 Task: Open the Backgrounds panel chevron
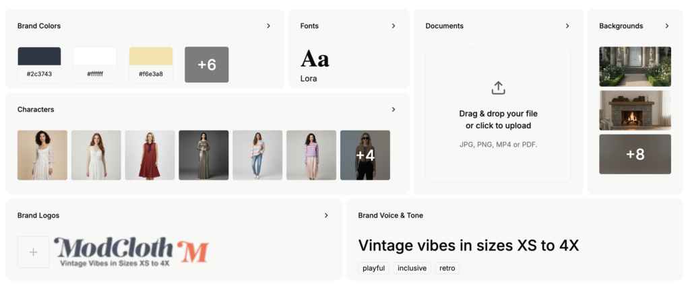point(667,26)
